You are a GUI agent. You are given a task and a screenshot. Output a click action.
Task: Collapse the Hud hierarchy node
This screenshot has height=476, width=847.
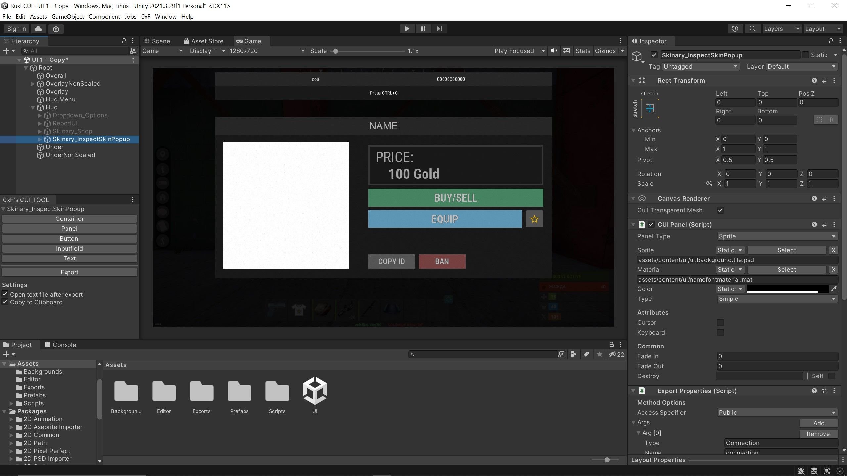33,107
